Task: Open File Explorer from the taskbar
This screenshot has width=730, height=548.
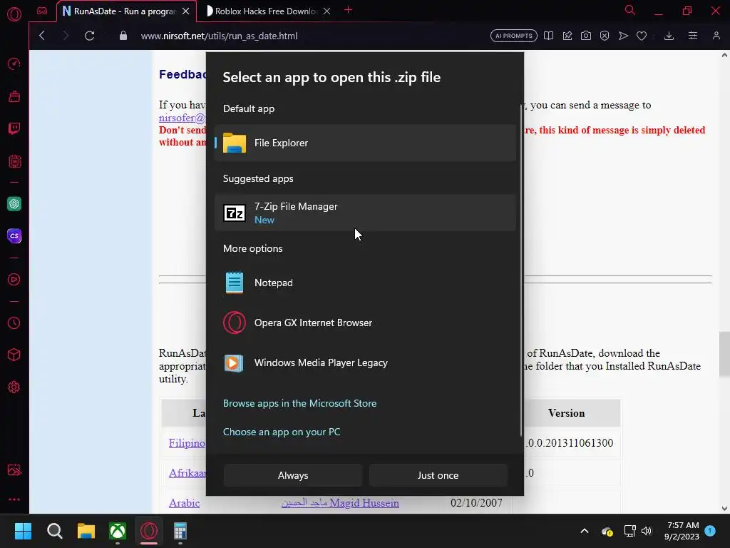Action: 86,531
